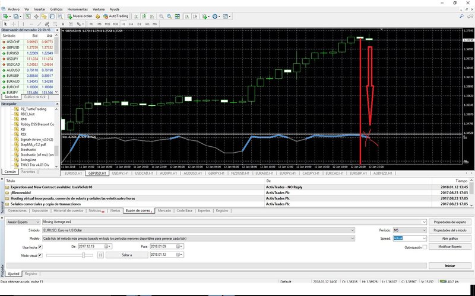Select the vertical line drawing tool
Screen dimensions: 475x296
(23, 24)
